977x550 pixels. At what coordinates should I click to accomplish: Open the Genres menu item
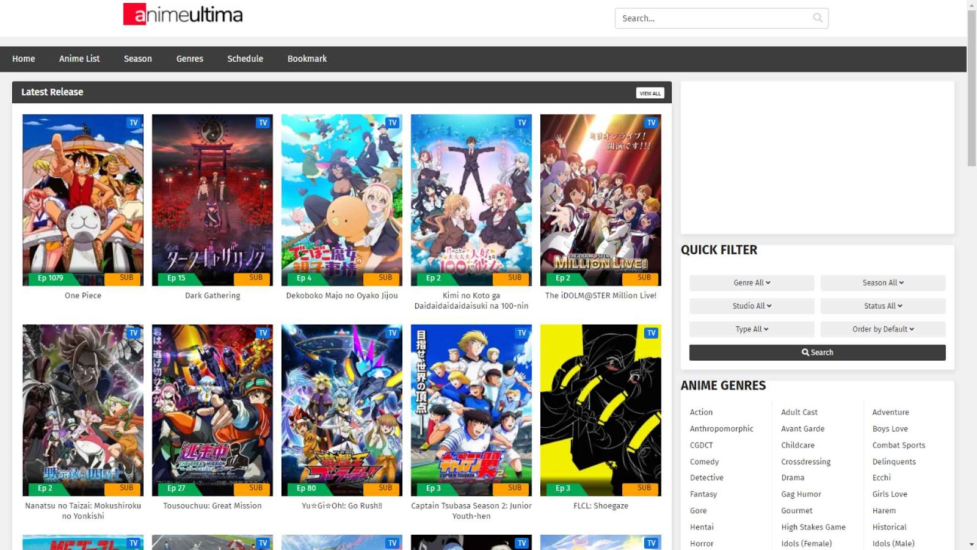click(190, 59)
